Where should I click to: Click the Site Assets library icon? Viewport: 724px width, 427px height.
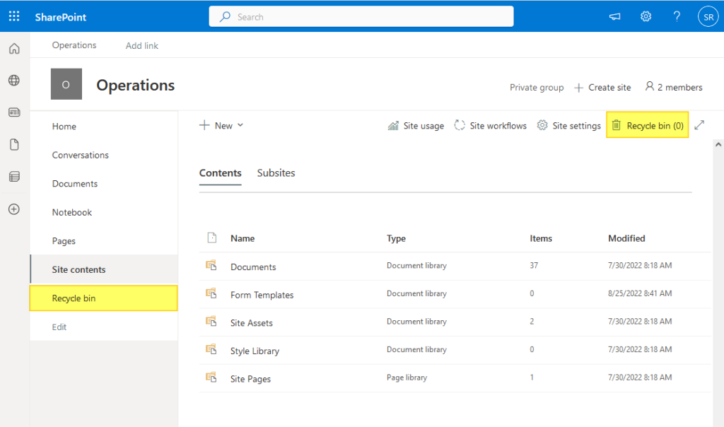tap(211, 321)
